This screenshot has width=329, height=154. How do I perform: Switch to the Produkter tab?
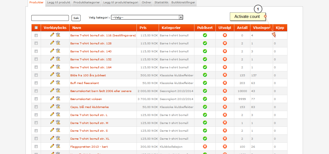[37, 3]
